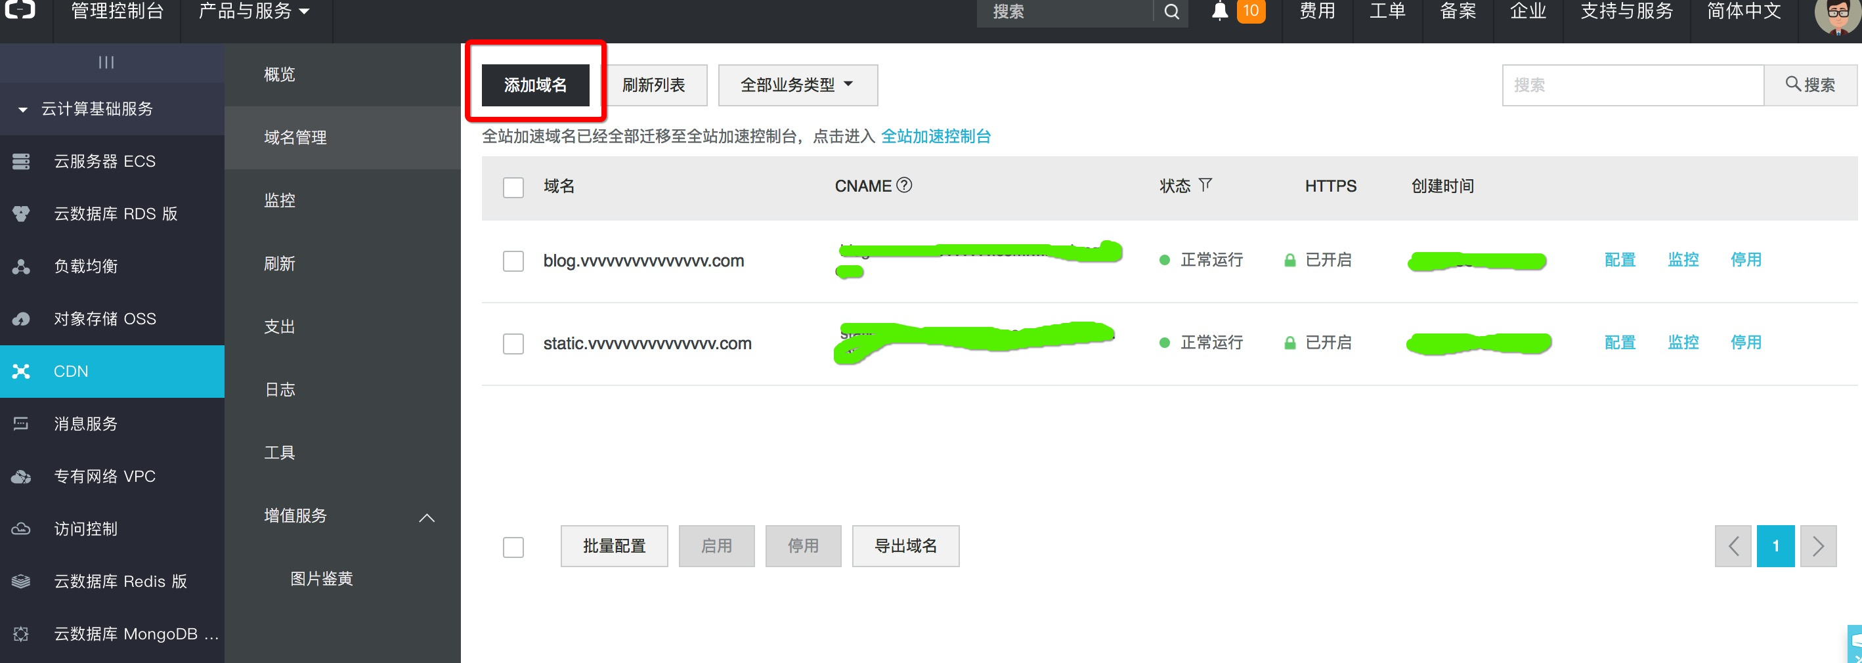Click 停用 for blog domain

click(x=1746, y=259)
